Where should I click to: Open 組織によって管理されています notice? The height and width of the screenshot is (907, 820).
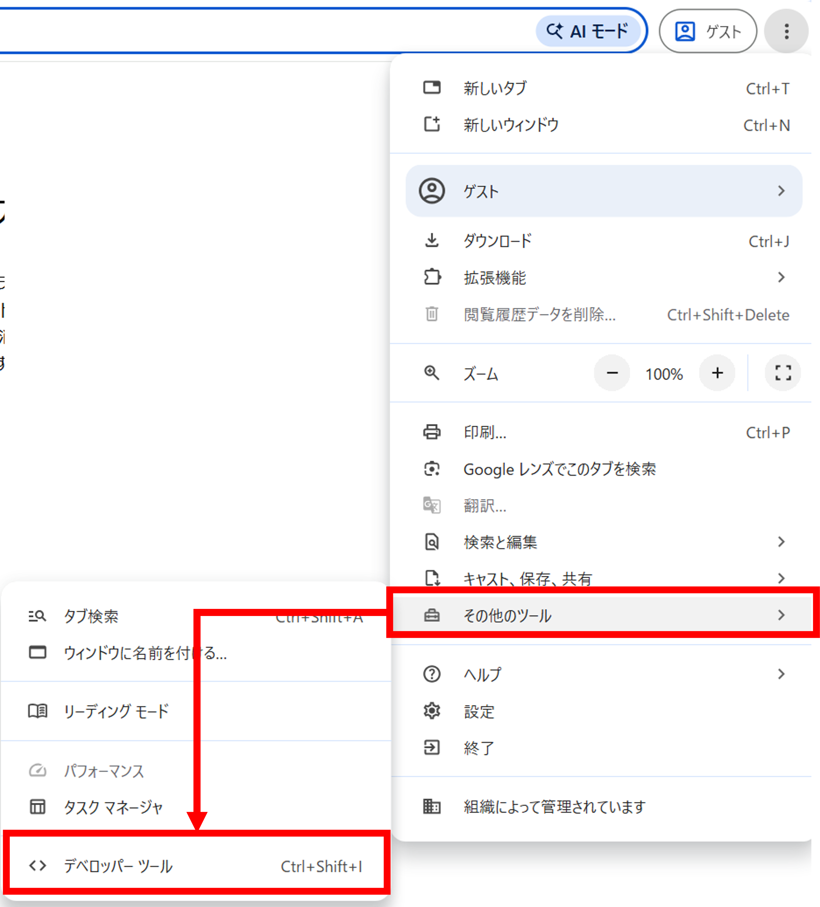click(x=555, y=807)
